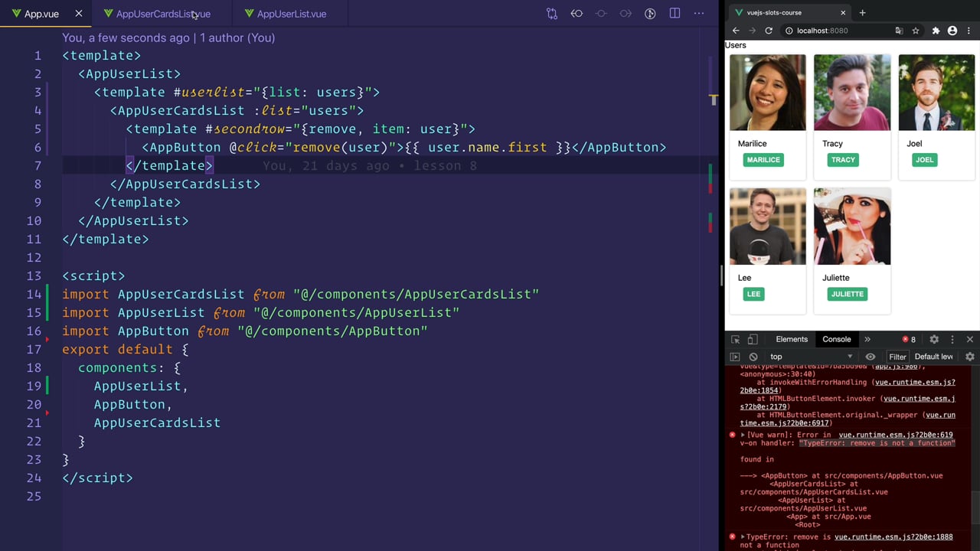The image size is (980, 551).
Task: Open the browser profile avatar icon
Action: 952,31
